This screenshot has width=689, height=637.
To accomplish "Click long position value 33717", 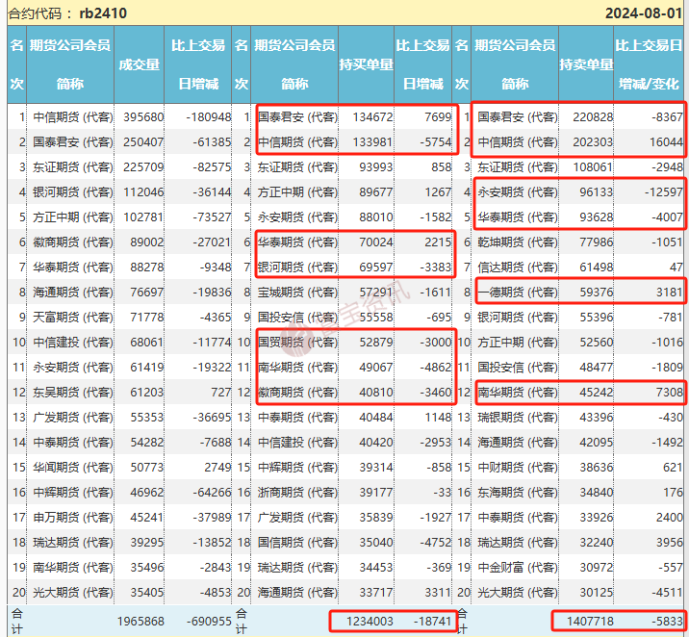I will tap(376, 593).
